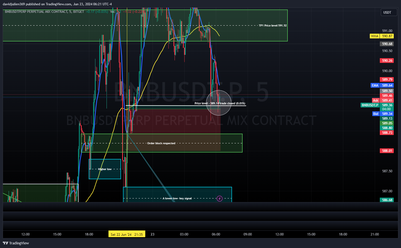
Task: Click the +0.17 (+0.03%) change value
Action: coord(97,12)
